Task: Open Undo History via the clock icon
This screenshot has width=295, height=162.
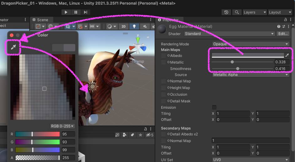Action: click(226, 12)
